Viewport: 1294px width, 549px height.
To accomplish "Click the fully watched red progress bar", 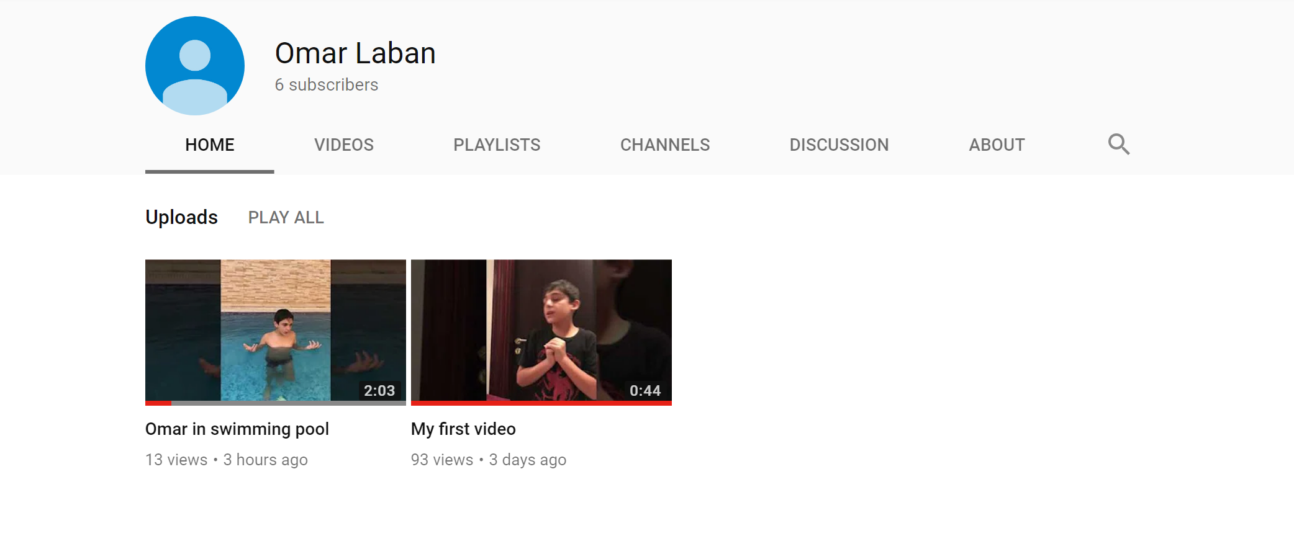I will coord(541,403).
